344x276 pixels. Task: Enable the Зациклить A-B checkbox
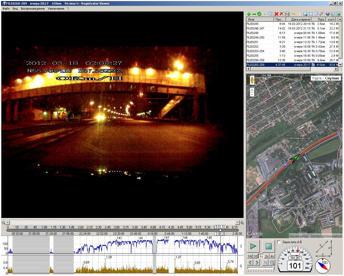tap(279, 242)
